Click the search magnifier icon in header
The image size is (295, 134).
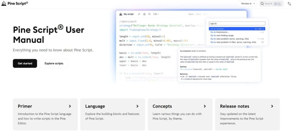(262, 4)
